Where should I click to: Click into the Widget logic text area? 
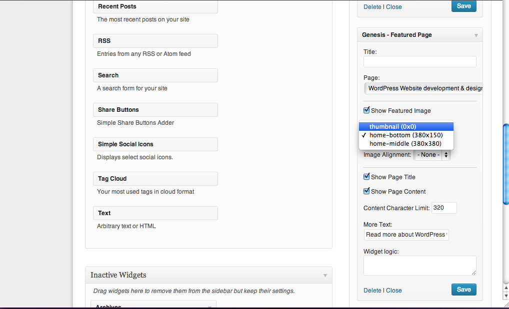pyautogui.click(x=419, y=266)
